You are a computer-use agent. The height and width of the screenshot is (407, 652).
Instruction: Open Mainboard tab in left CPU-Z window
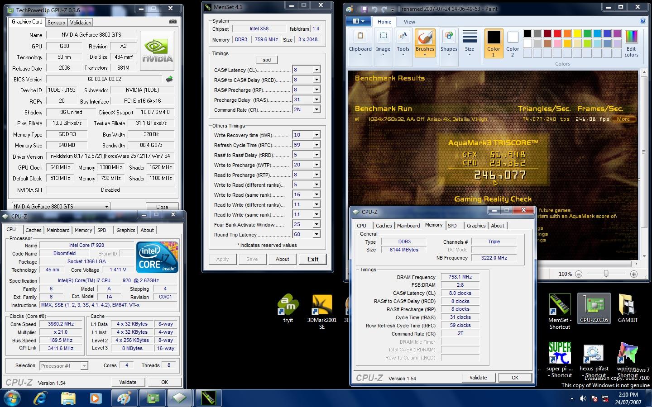point(58,230)
